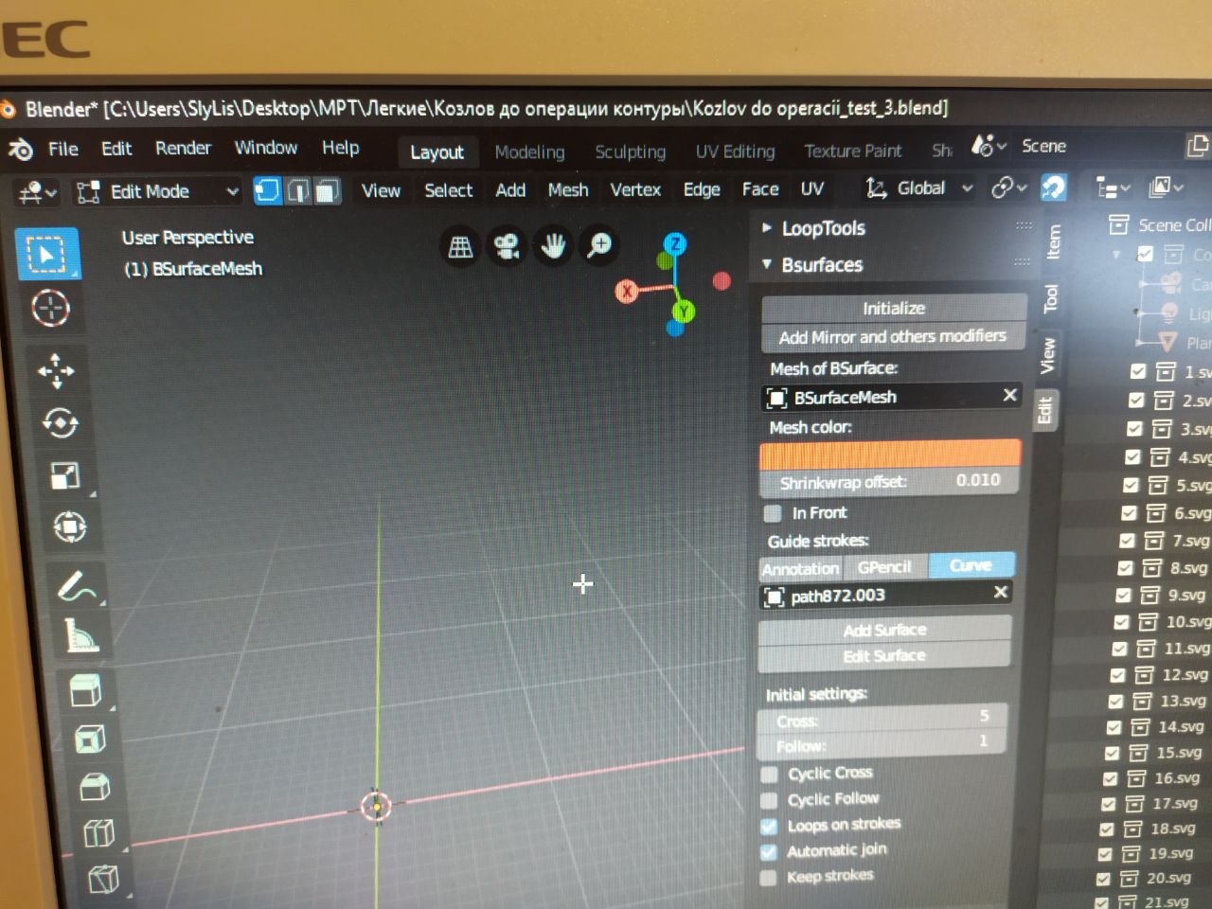Uncheck the 1.svg collection checkbox
Screen dimensions: 1212x909
pyautogui.click(x=1138, y=371)
